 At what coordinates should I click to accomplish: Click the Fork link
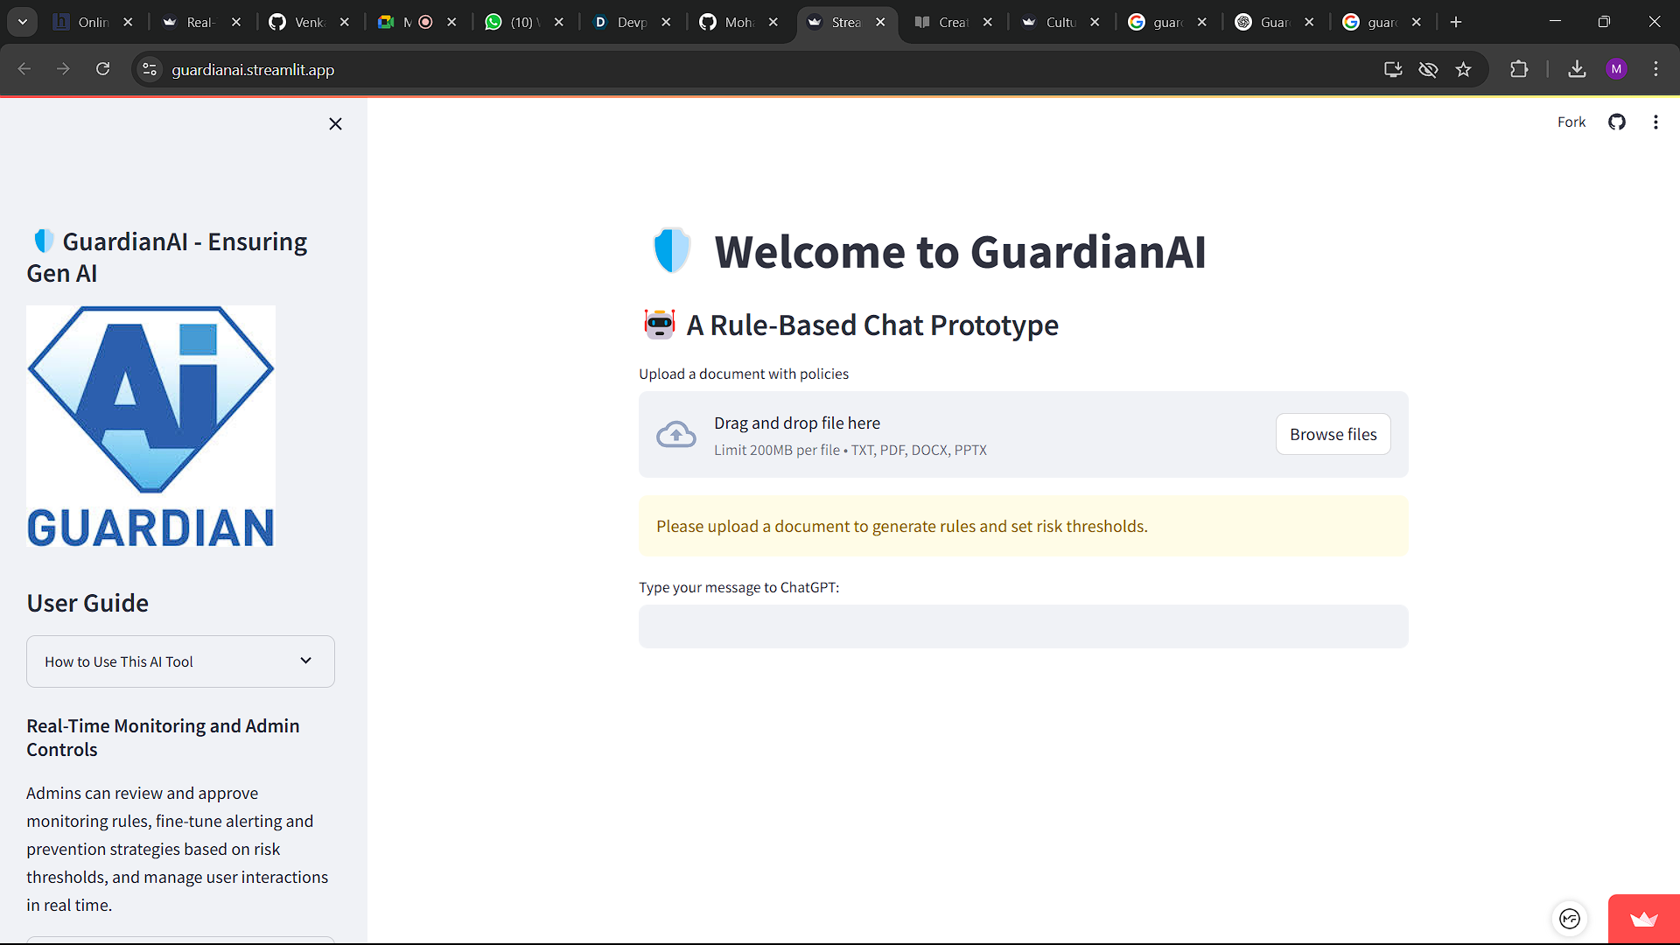(1571, 122)
